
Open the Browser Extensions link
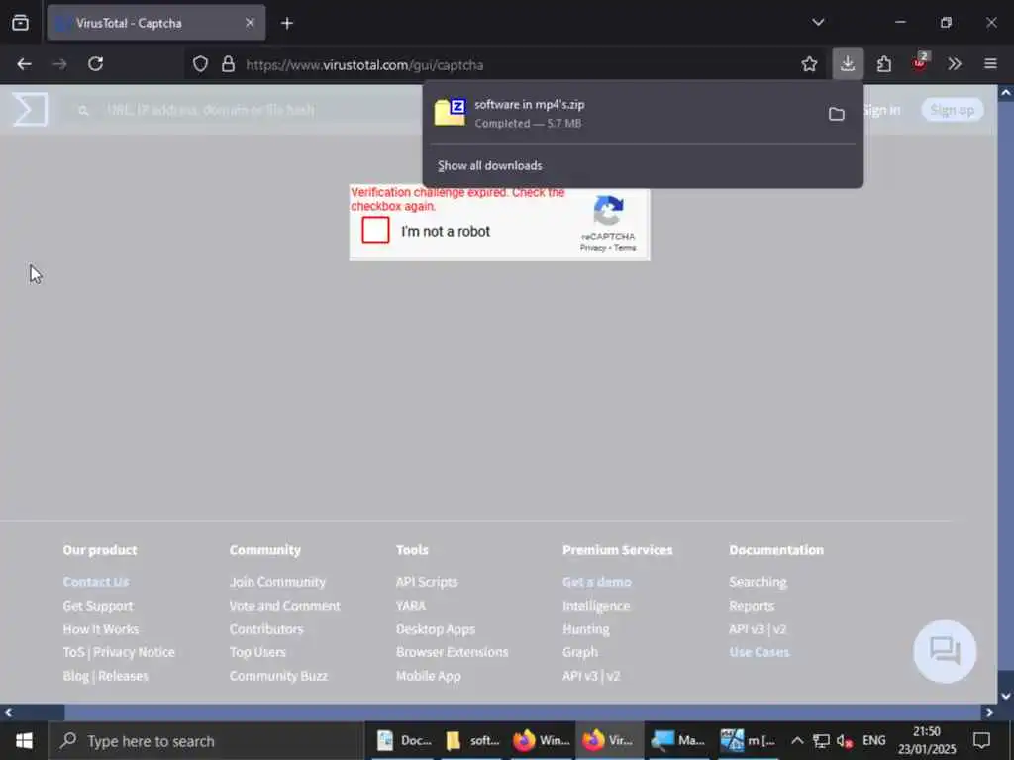point(452,652)
